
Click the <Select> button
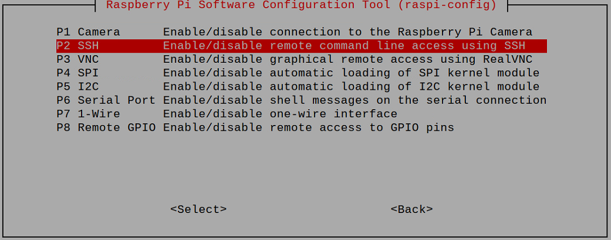198,209
